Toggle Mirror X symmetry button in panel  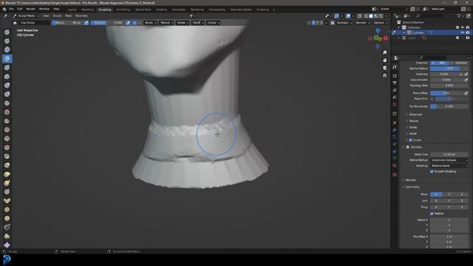click(x=436, y=194)
